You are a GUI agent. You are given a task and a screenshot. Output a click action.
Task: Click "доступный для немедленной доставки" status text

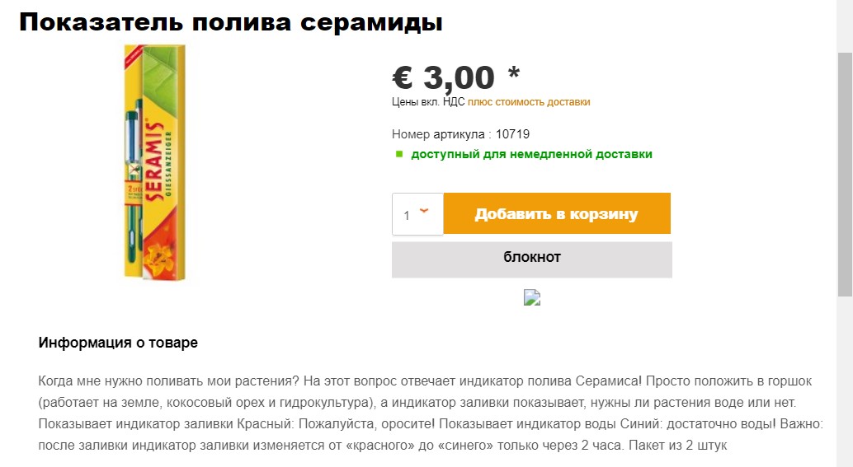[x=531, y=154]
